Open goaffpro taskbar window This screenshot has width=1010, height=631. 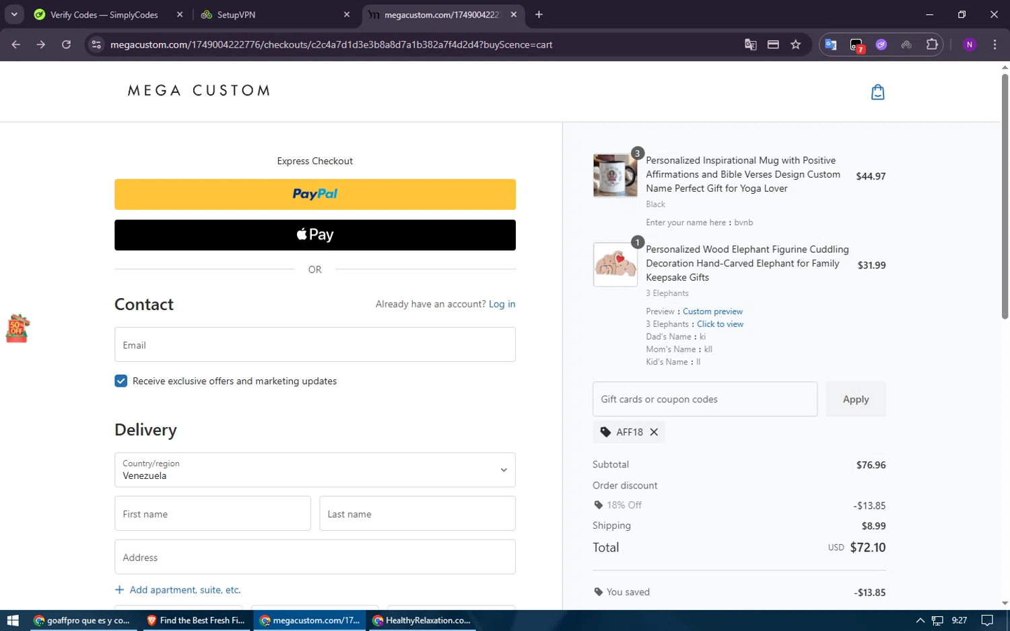(81, 620)
